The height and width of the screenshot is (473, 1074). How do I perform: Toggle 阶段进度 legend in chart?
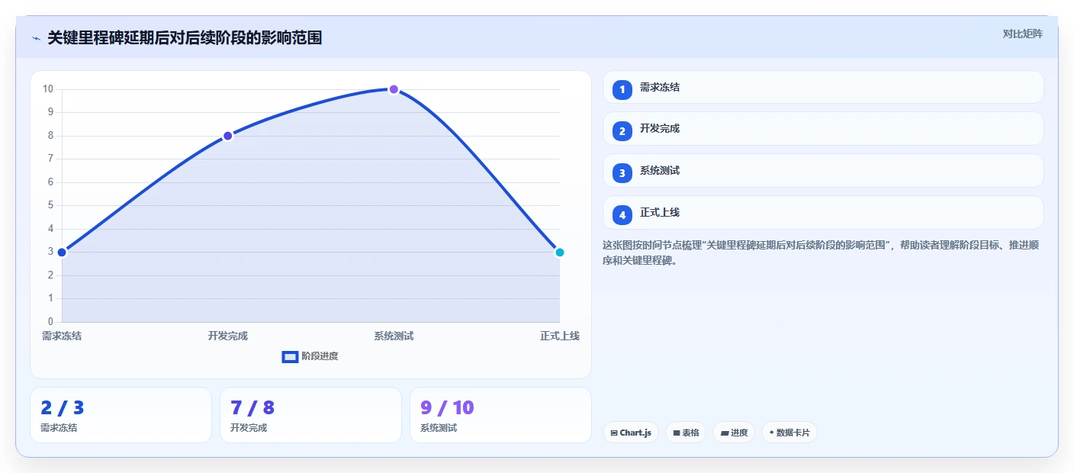310,356
